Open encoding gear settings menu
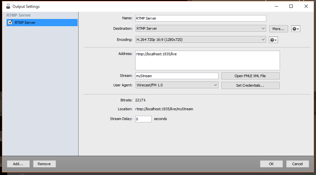Image resolution: width=316 pixels, height=175 pixels. point(273,40)
